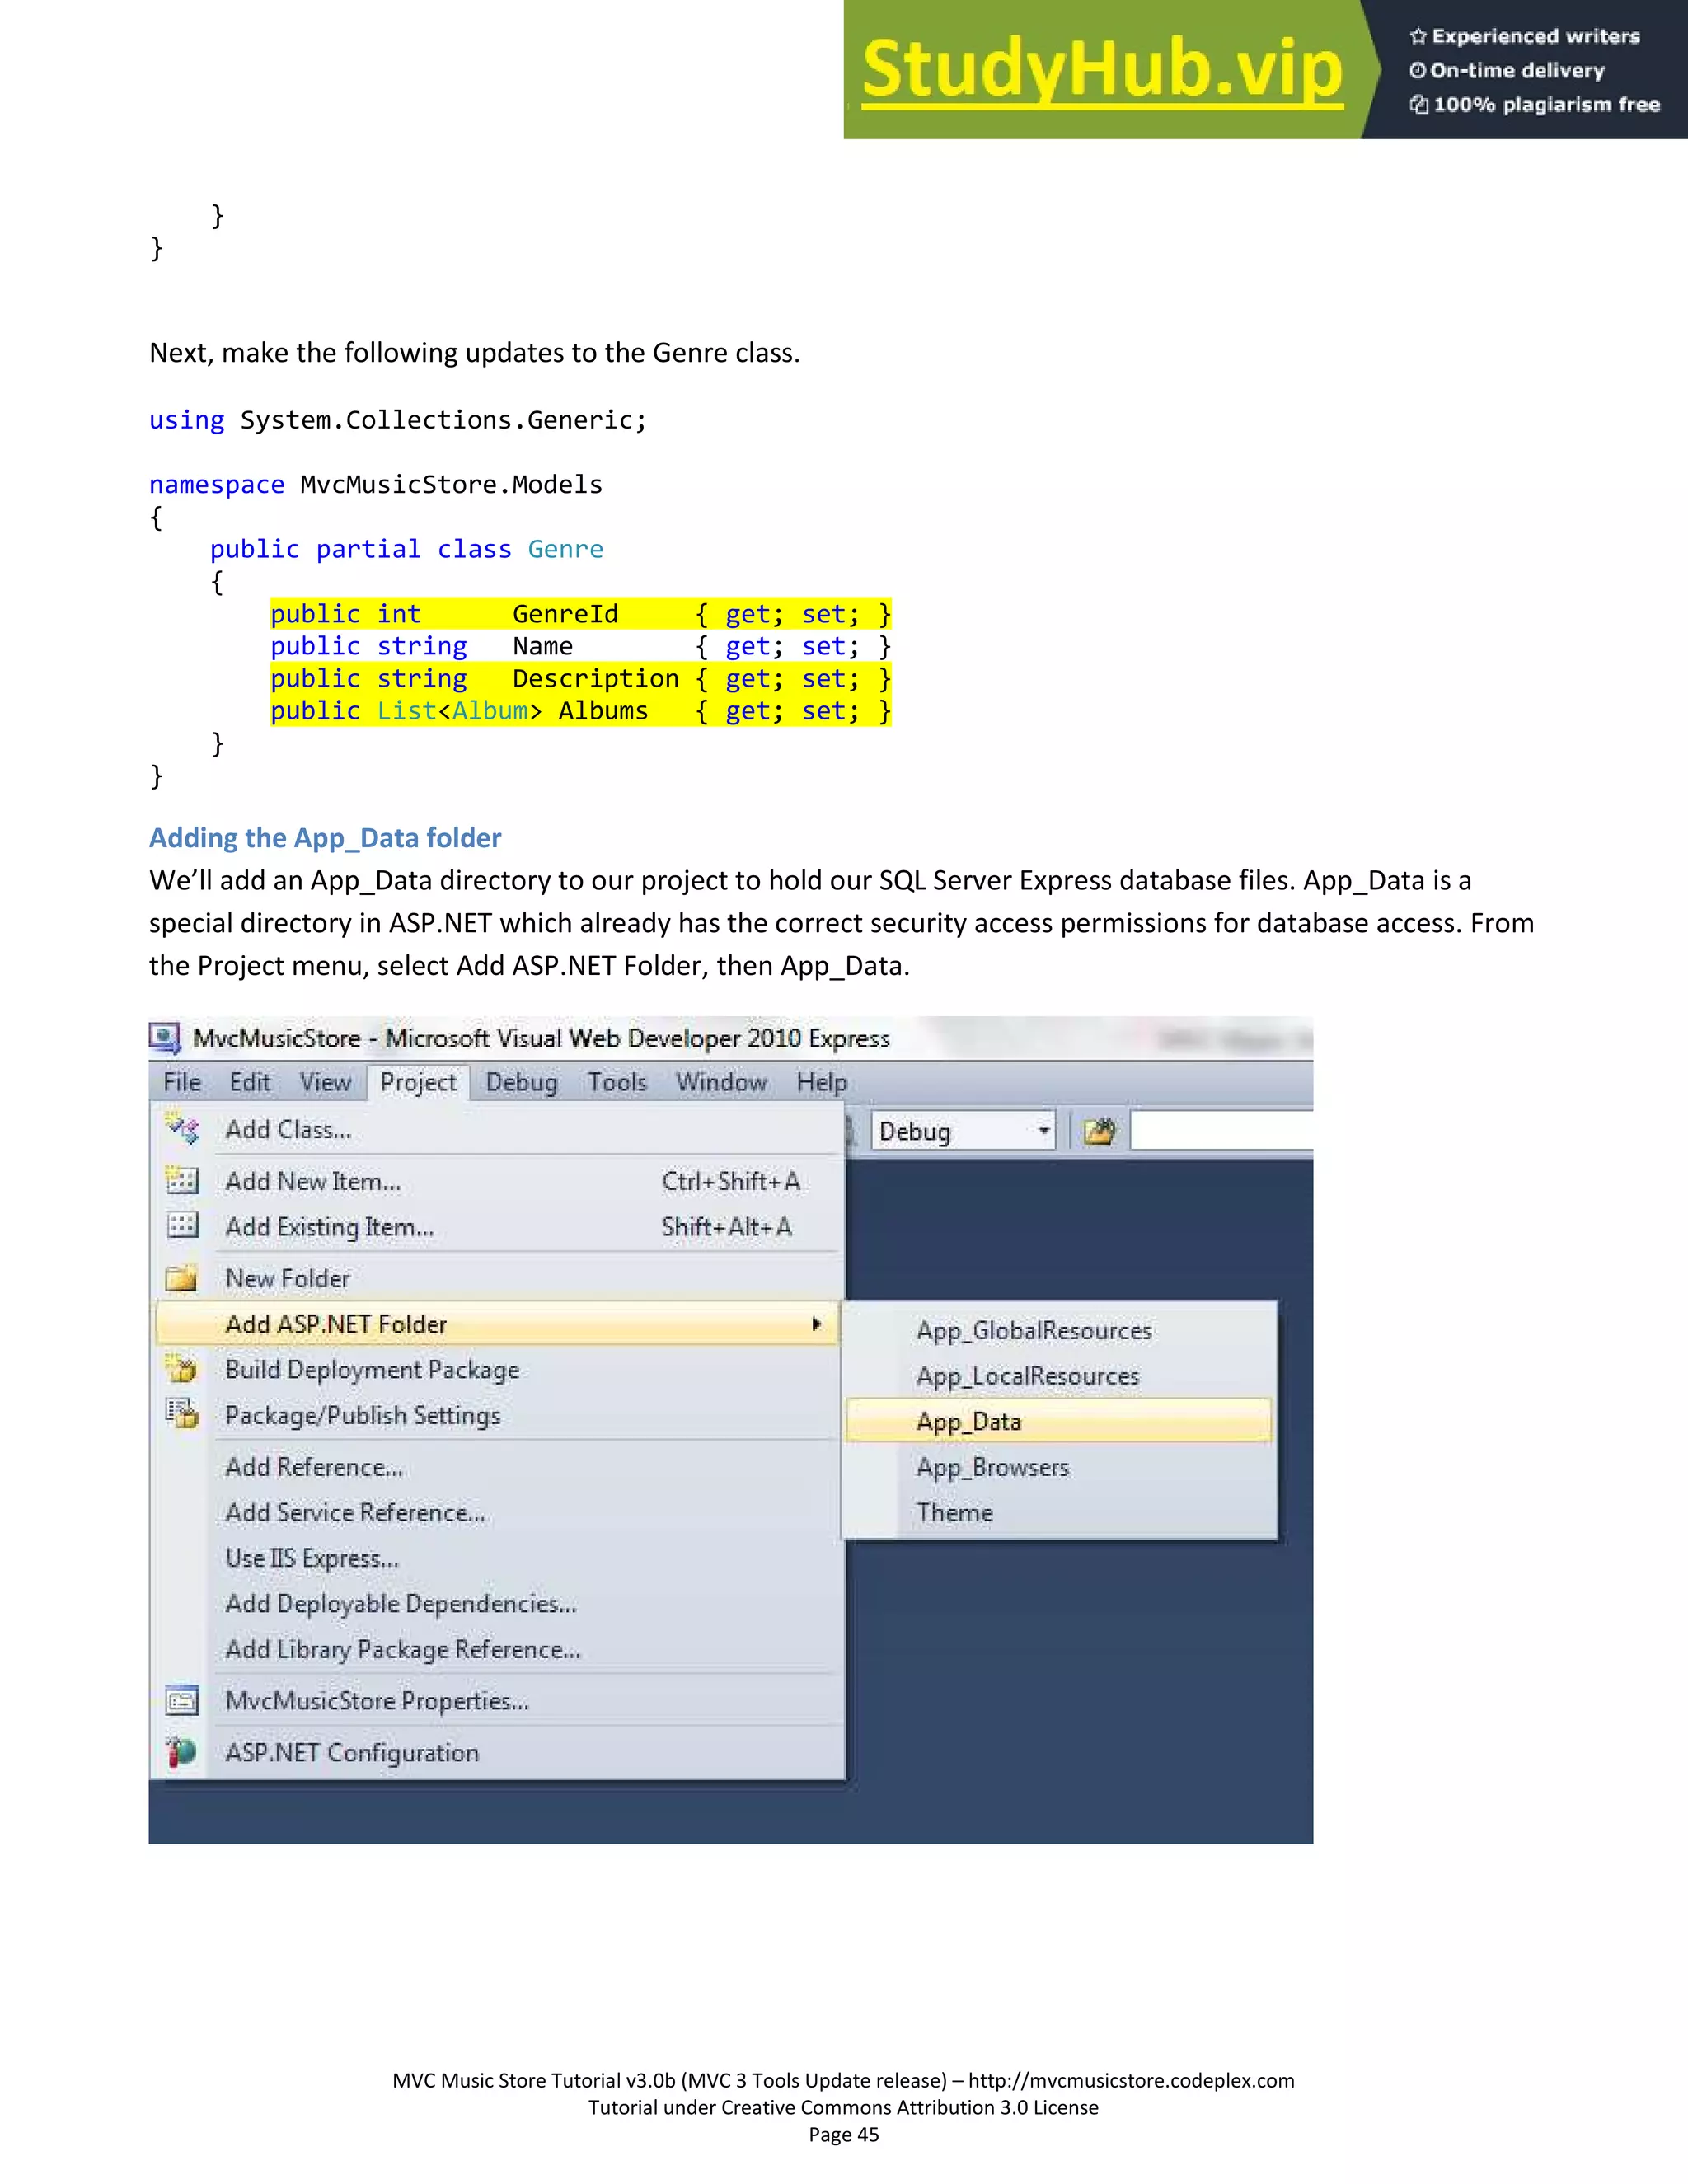Click the Package/Publish Settings icon

[x=182, y=1414]
